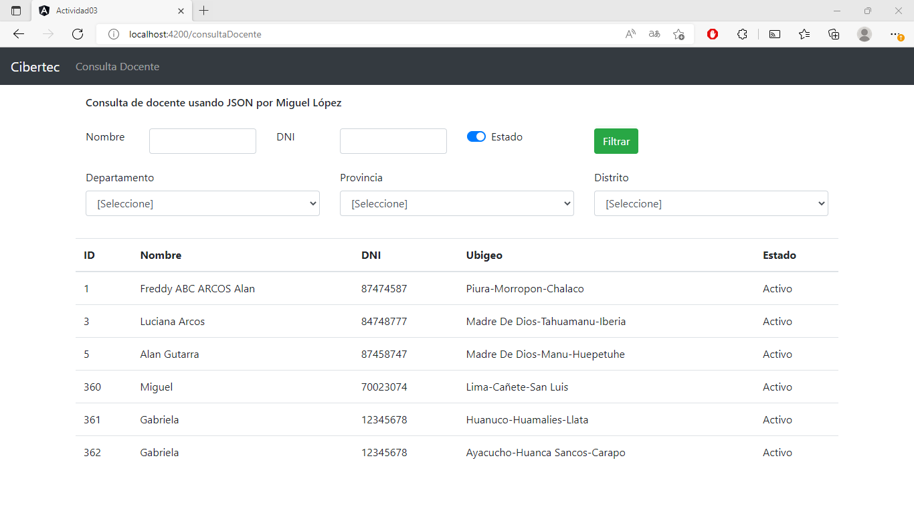Open the Collections icon
The width and height of the screenshot is (914, 513).
click(x=834, y=34)
